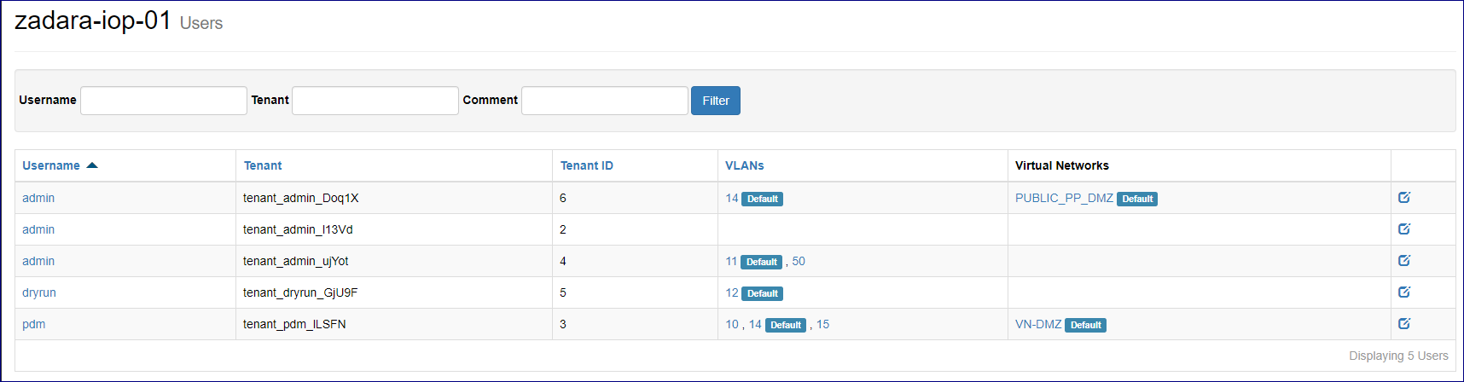Open the VN-DMZ virtual network link
Viewport: 1464px width, 382px height.
point(1038,324)
